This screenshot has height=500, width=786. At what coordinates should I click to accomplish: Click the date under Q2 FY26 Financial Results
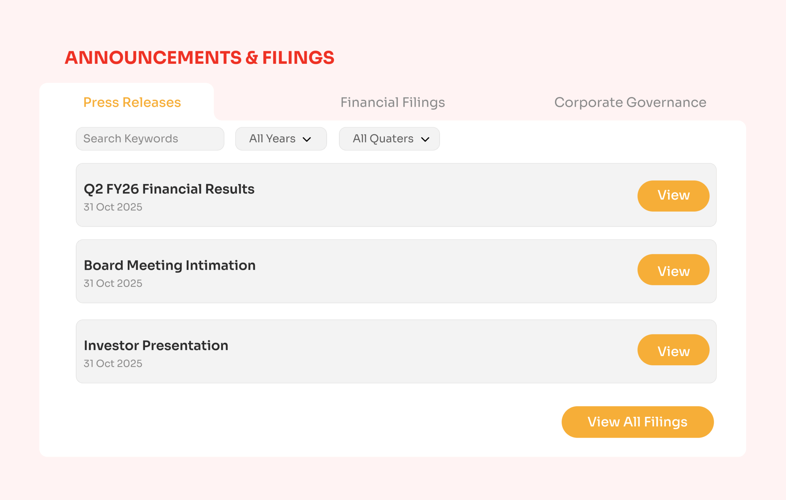(x=113, y=207)
